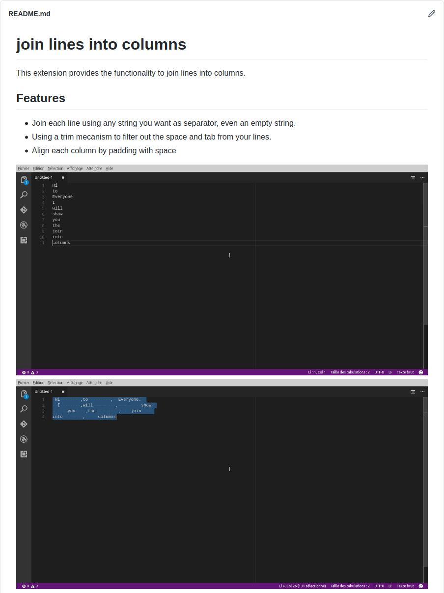Toggle the warning indicator in purple status bar

[32, 372]
